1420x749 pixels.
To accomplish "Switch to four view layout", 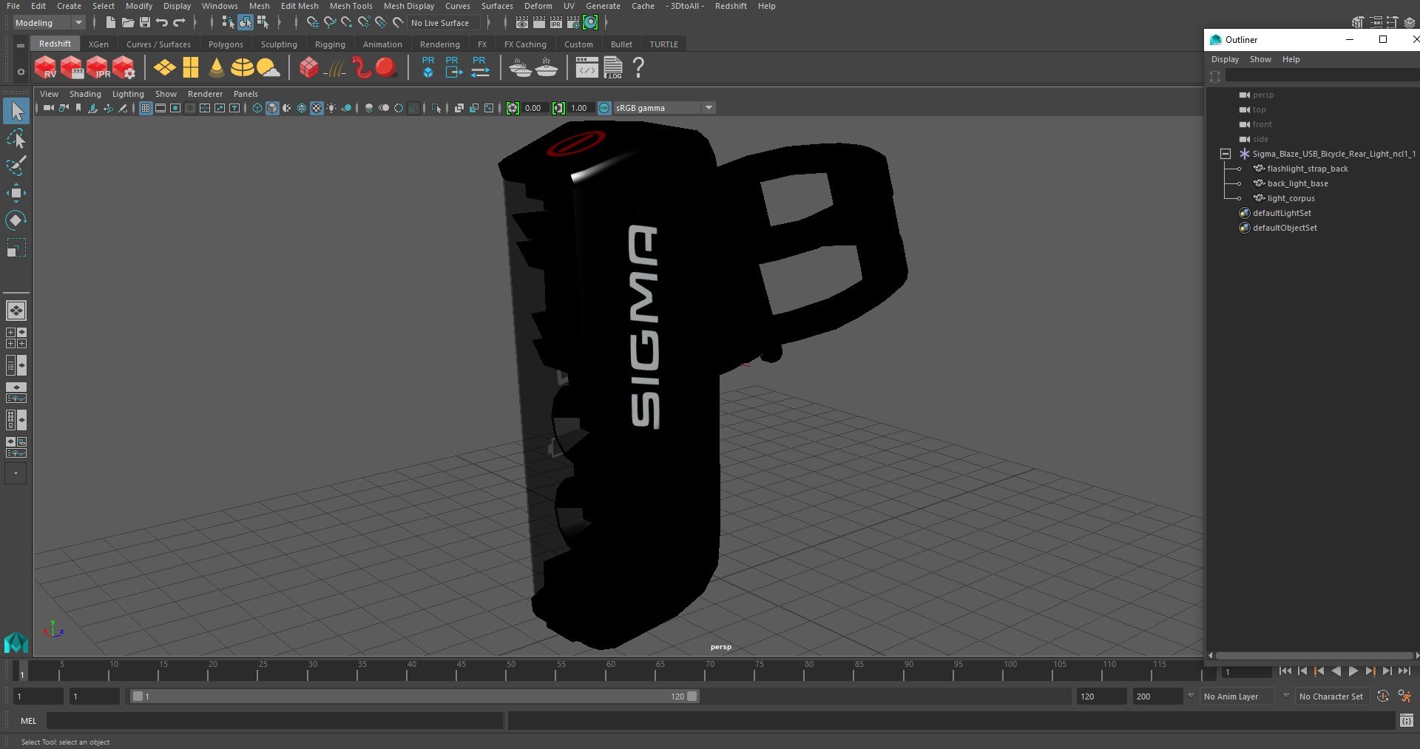I will [x=16, y=338].
